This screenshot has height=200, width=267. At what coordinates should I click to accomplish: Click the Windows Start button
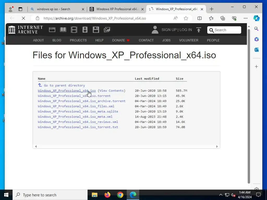coord(6,195)
